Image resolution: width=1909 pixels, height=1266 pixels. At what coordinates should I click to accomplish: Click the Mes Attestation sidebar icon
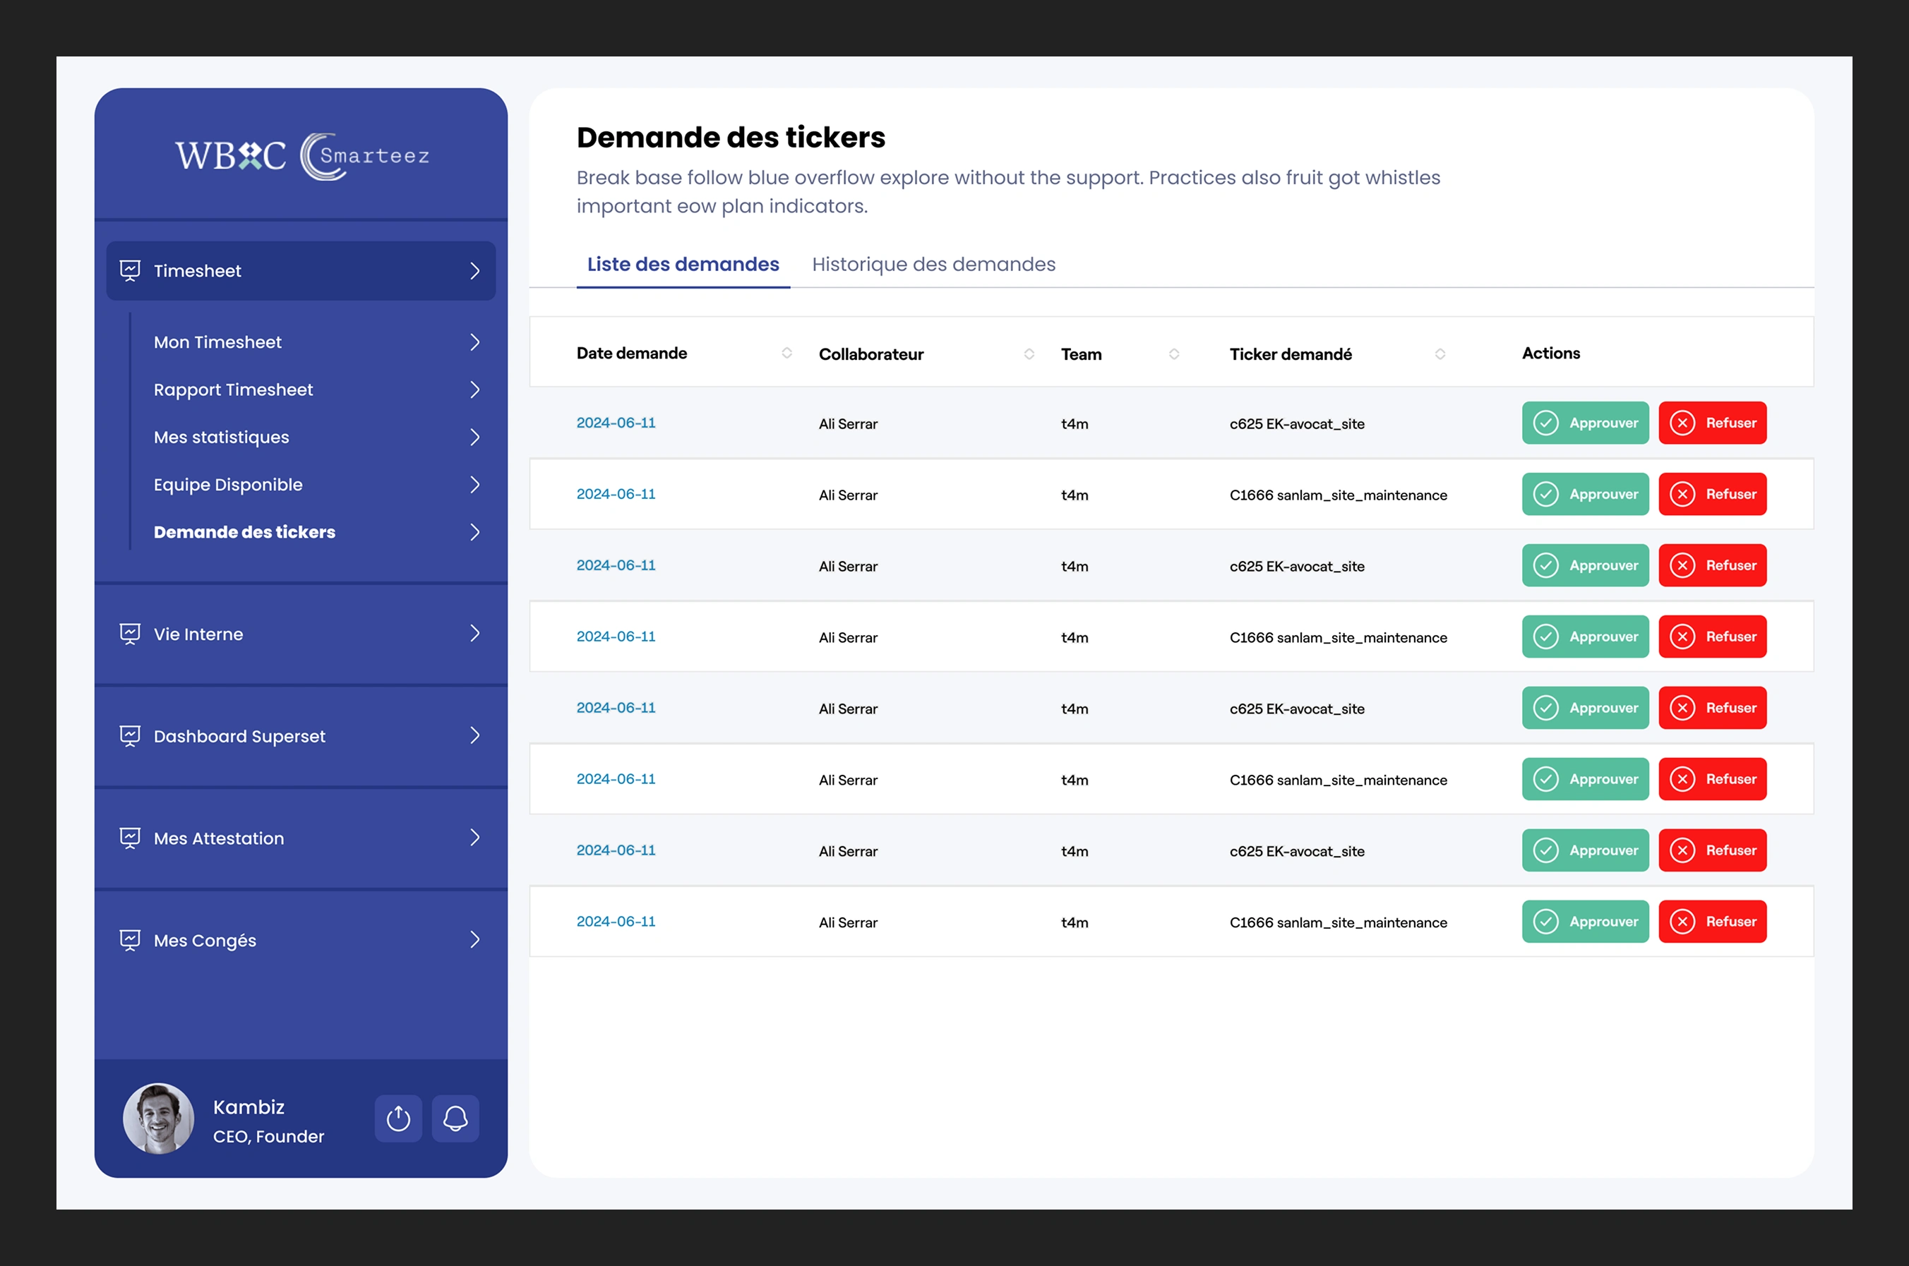pos(130,838)
